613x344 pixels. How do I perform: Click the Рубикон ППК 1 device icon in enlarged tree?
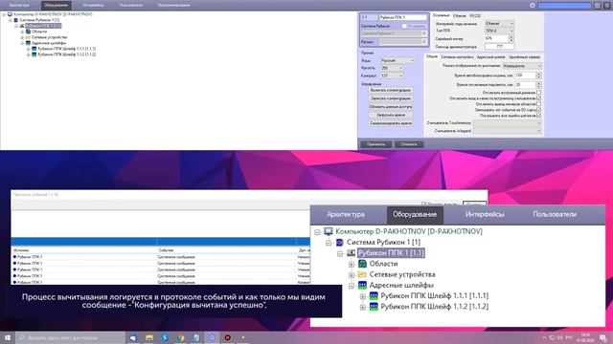click(352, 253)
